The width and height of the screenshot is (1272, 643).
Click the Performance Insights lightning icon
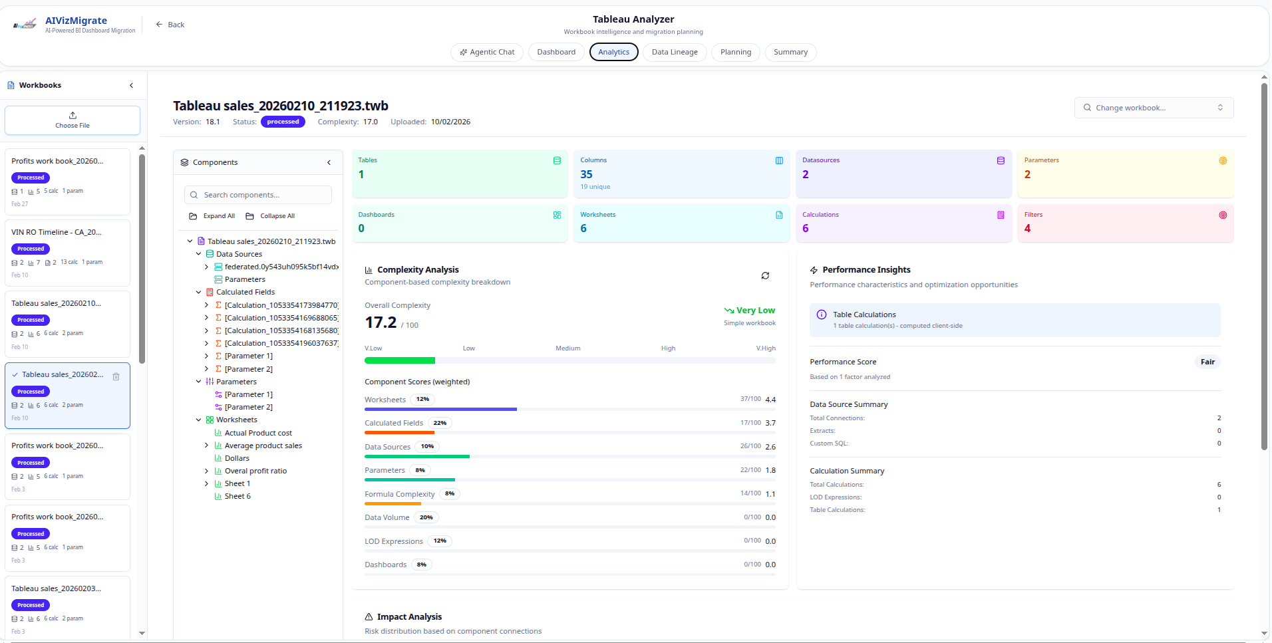[x=814, y=270]
